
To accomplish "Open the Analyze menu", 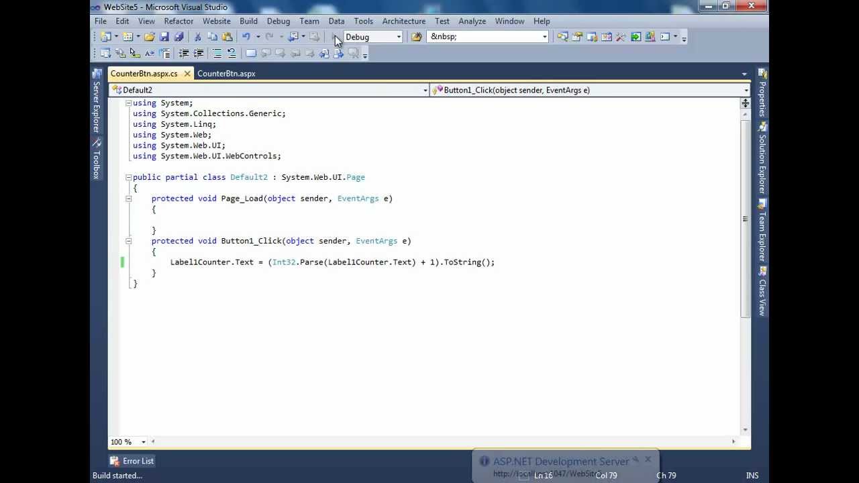I will [472, 21].
